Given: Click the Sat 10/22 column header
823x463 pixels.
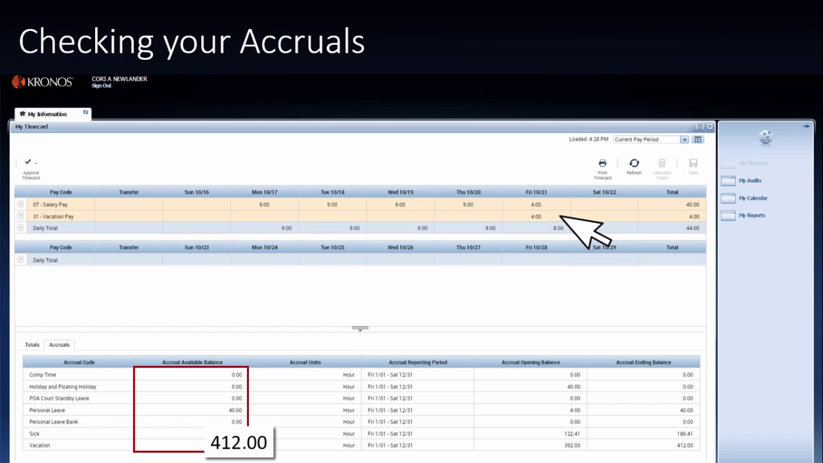Looking at the screenshot, I should pos(604,192).
